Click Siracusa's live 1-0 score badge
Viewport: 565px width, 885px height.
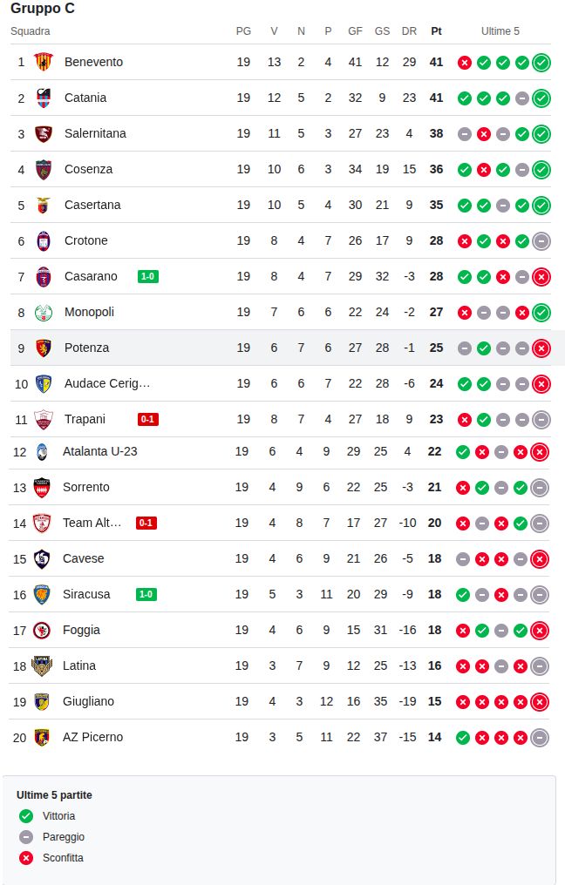click(146, 594)
